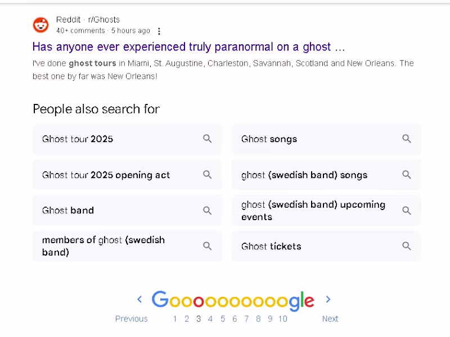Go to results page 10
The height and width of the screenshot is (337, 450).
point(282,318)
